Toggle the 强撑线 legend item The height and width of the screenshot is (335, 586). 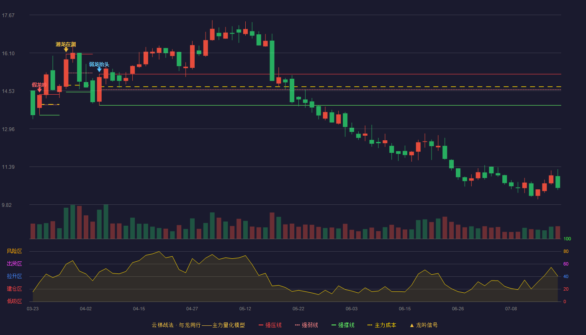(x=343, y=325)
